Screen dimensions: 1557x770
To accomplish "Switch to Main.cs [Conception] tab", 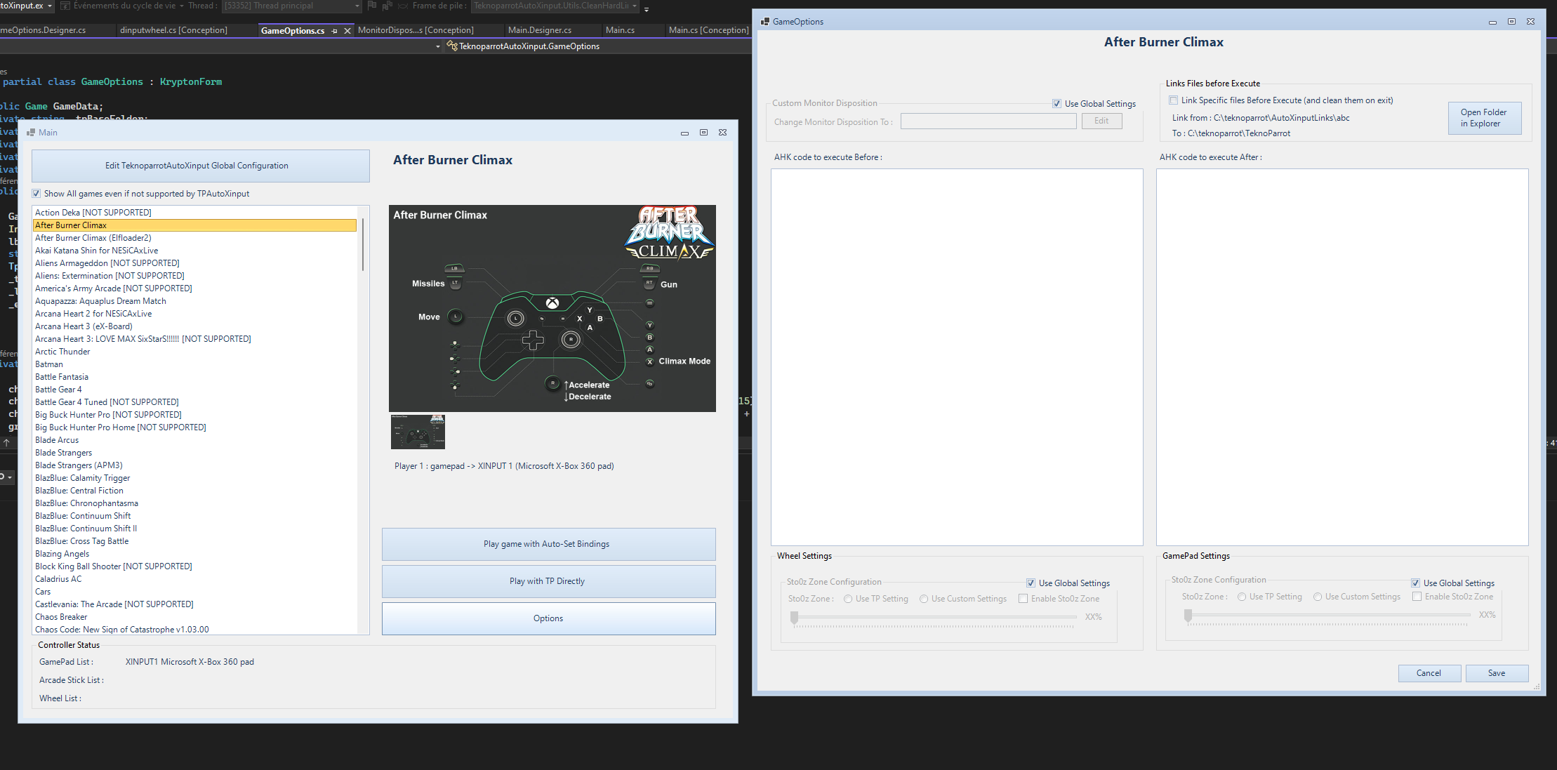I will [708, 30].
